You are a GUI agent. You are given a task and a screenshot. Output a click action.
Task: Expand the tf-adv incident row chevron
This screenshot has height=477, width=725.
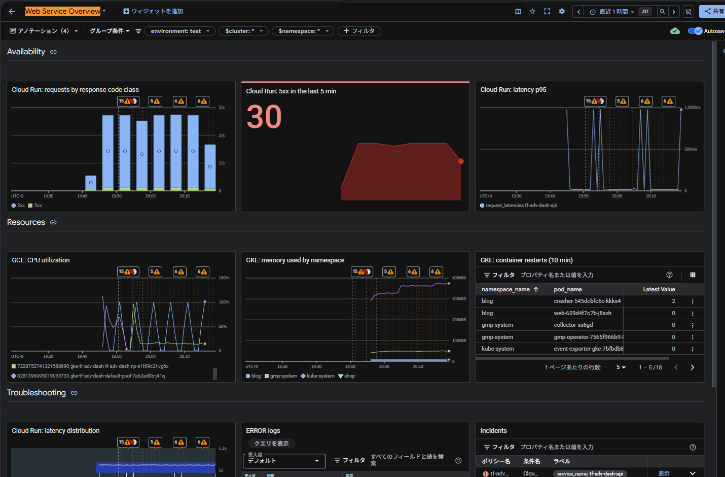point(693,473)
